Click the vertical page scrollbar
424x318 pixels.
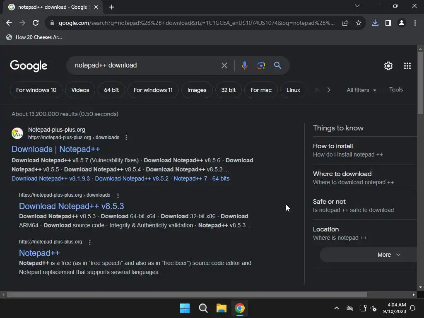[x=420, y=83]
